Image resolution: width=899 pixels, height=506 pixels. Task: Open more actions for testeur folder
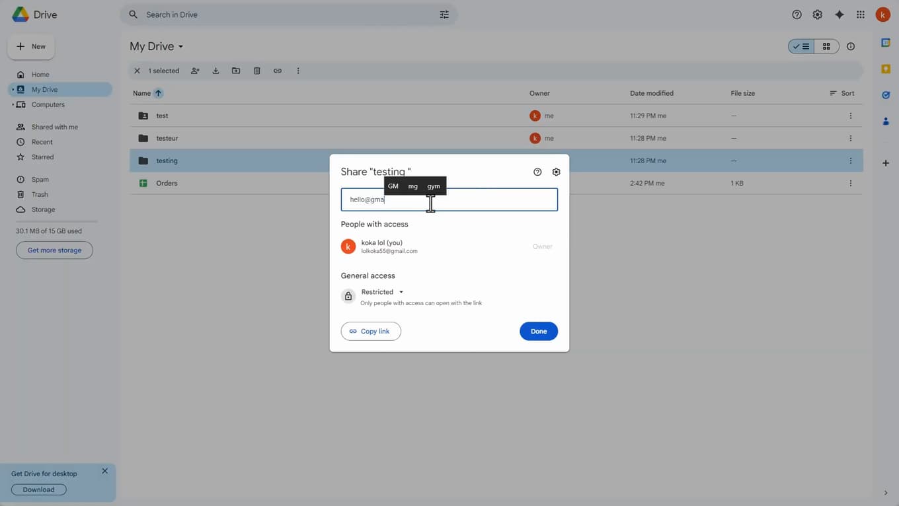point(851,138)
